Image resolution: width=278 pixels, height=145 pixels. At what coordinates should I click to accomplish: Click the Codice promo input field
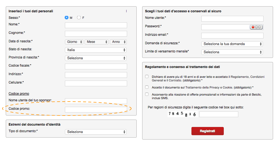(x=96, y=110)
